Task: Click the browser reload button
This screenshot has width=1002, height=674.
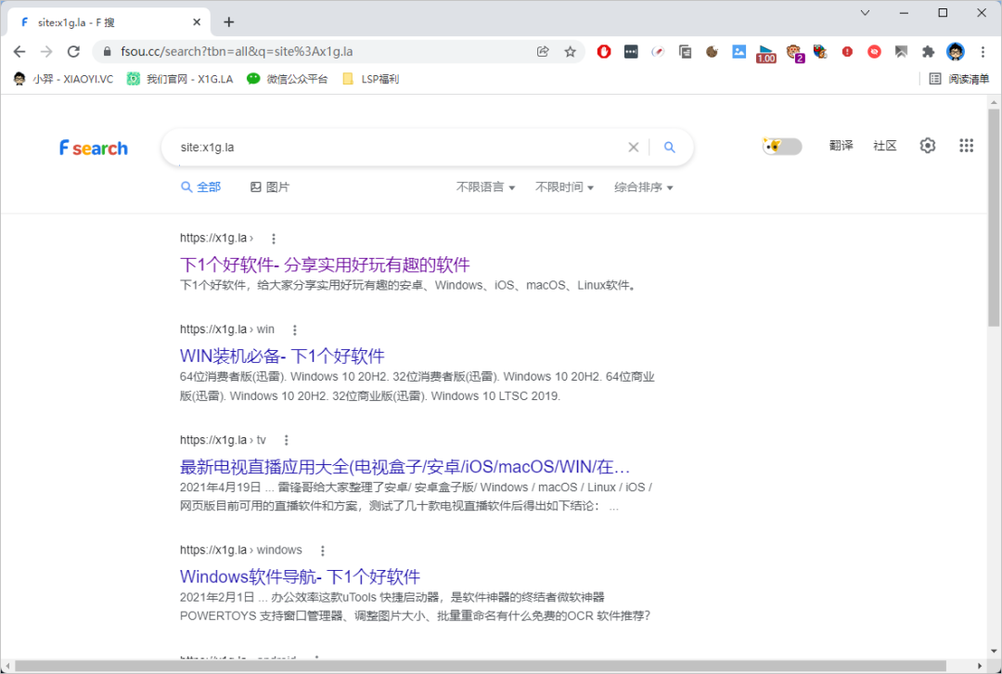Action: point(74,52)
